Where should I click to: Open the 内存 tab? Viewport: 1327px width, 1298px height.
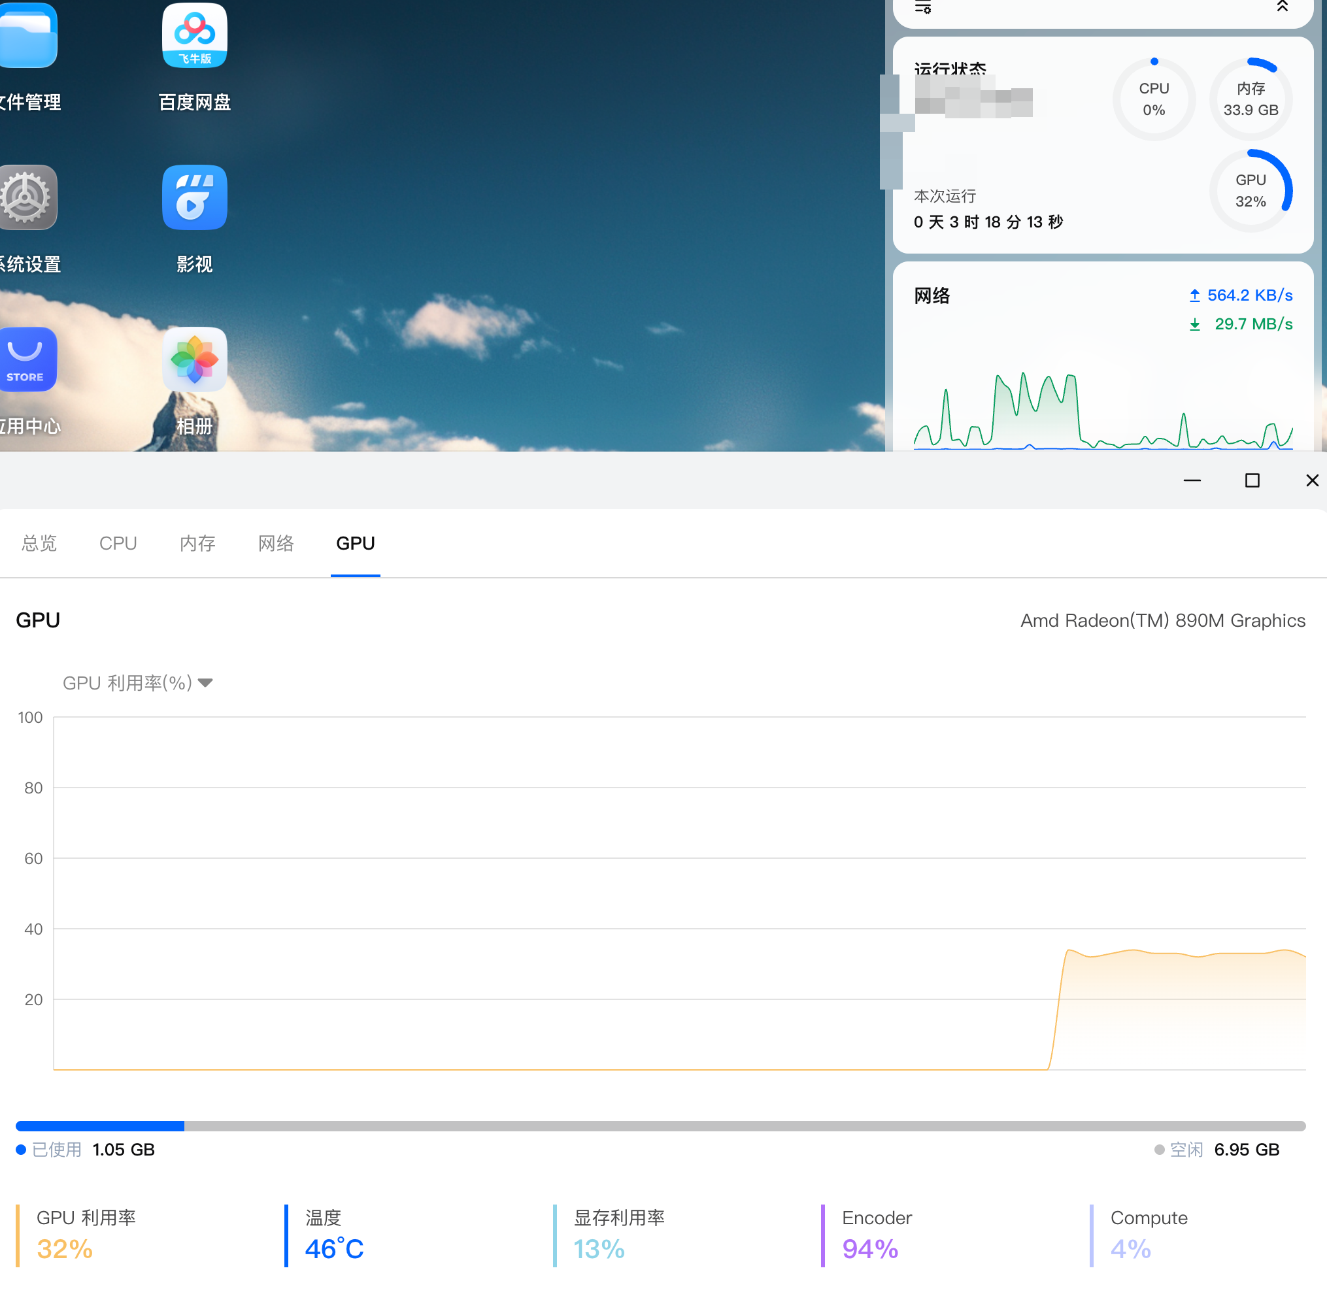point(197,543)
